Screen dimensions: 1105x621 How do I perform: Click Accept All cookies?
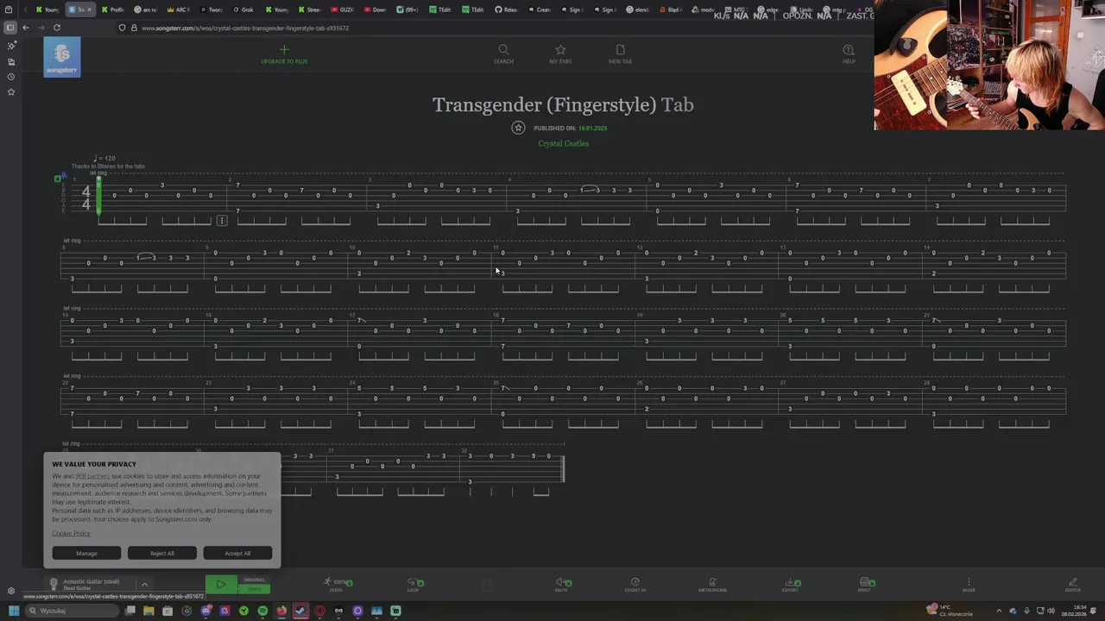(237, 553)
